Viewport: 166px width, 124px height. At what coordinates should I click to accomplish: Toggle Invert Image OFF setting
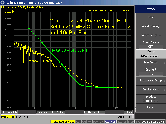pyautogui.click(x=151, y=44)
